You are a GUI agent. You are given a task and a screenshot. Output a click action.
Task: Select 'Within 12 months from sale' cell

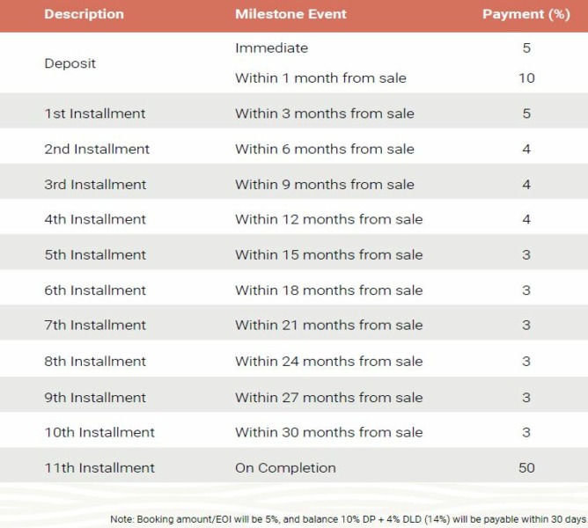(329, 219)
